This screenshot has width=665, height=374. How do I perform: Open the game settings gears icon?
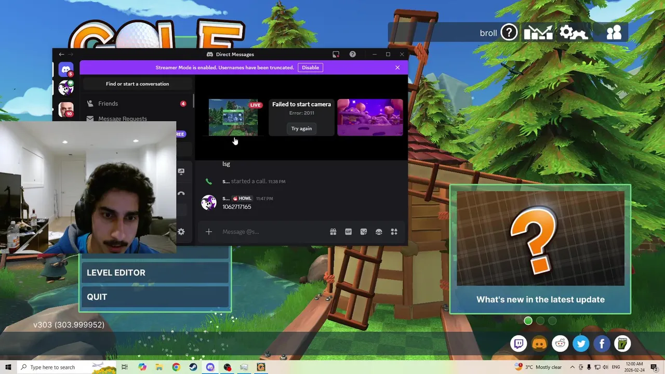click(x=574, y=33)
